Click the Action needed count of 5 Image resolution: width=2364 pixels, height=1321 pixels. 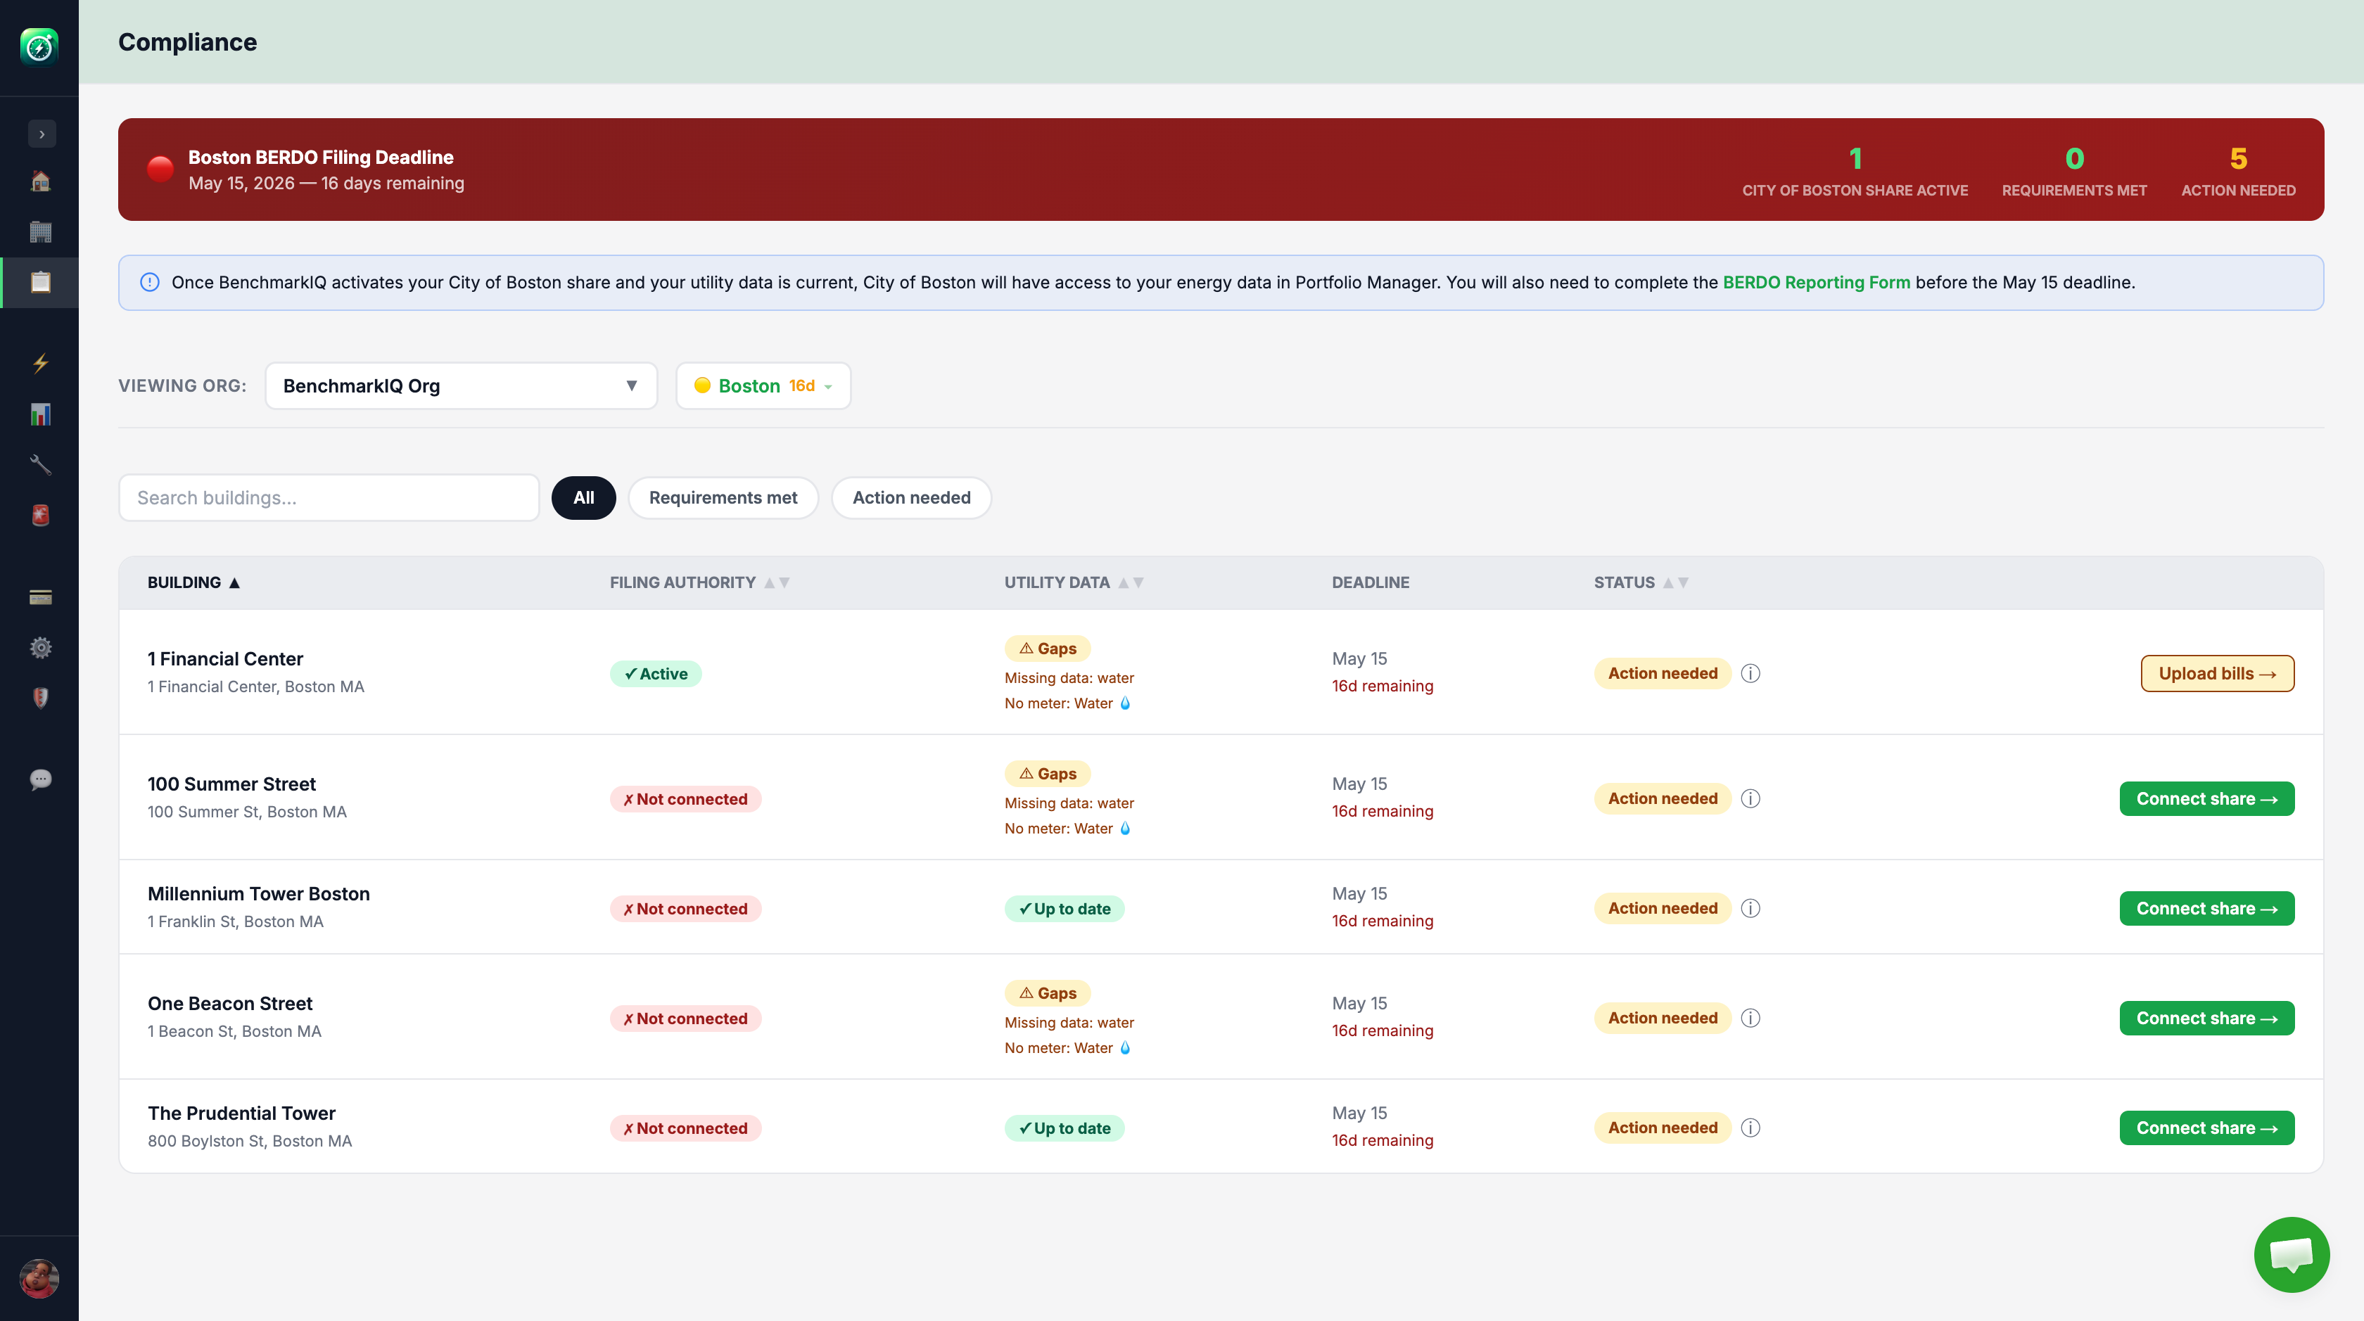2238,159
